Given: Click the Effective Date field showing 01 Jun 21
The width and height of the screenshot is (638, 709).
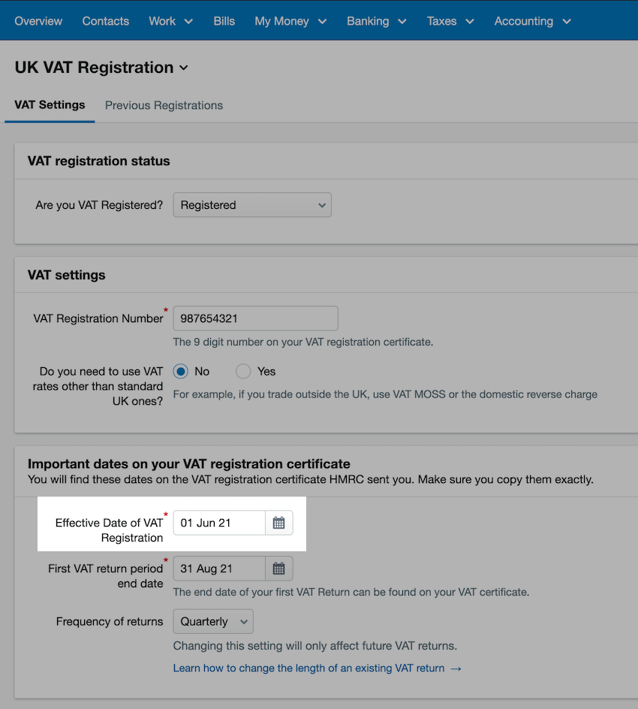Looking at the screenshot, I should (219, 523).
